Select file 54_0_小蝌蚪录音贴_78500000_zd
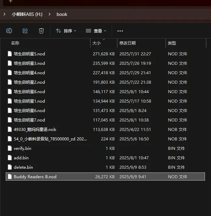The image size is (211, 216). (x=50, y=139)
